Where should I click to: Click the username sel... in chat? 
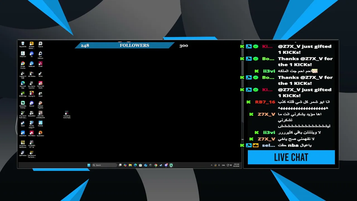269,145
